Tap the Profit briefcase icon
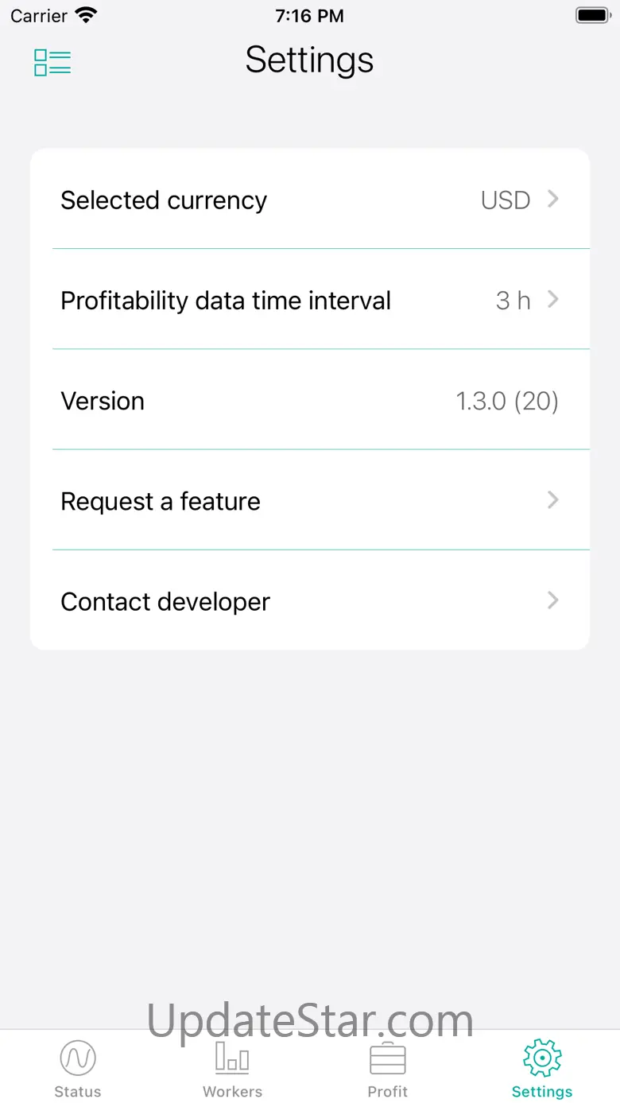The height and width of the screenshot is (1103, 620). (x=388, y=1058)
